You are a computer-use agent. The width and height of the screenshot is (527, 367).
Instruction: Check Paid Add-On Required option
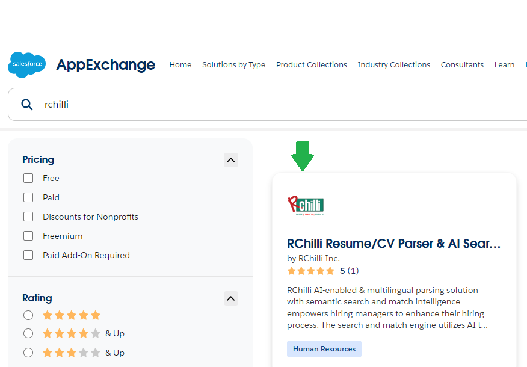point(28,255)
